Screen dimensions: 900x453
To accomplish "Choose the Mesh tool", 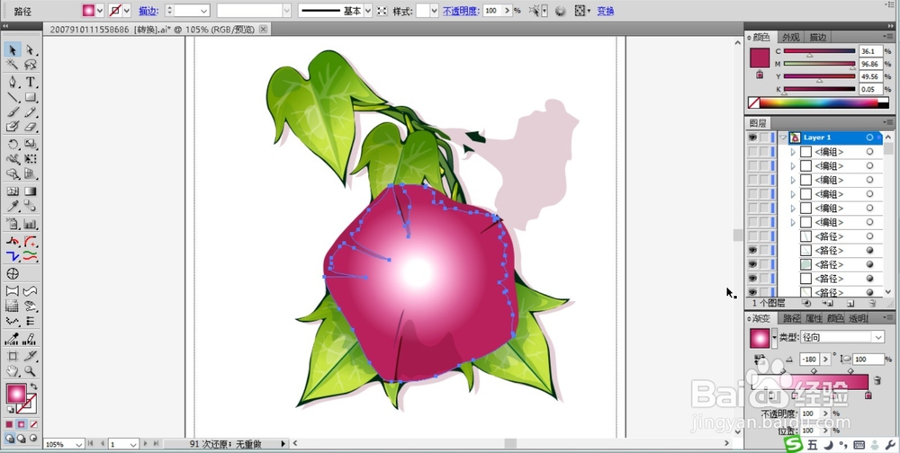I will tap(13, 191).
